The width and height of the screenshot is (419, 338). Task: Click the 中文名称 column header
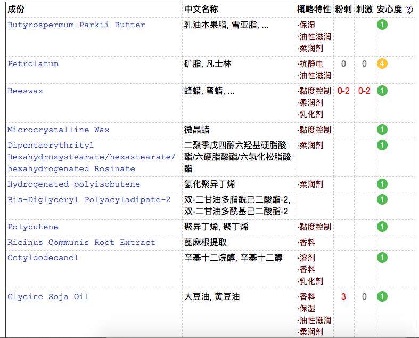pos(201,10)
